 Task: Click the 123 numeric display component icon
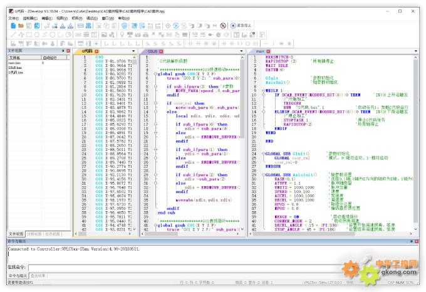click(195, 34)
